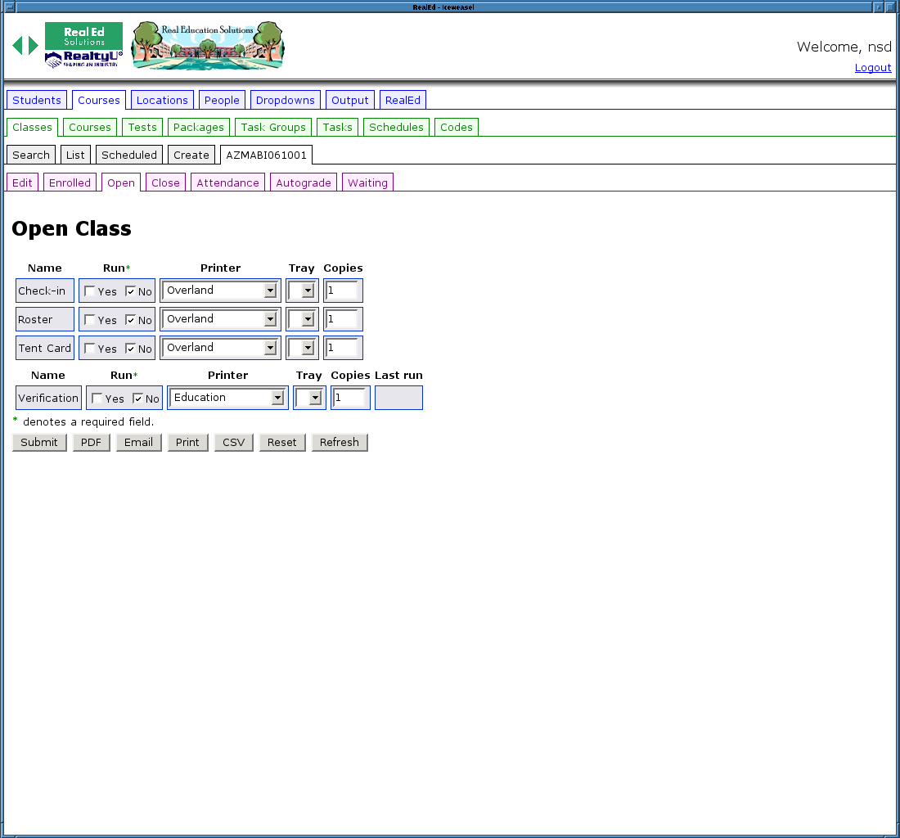
Task: Click the RealtyU logo
Action: pos(83,59)
